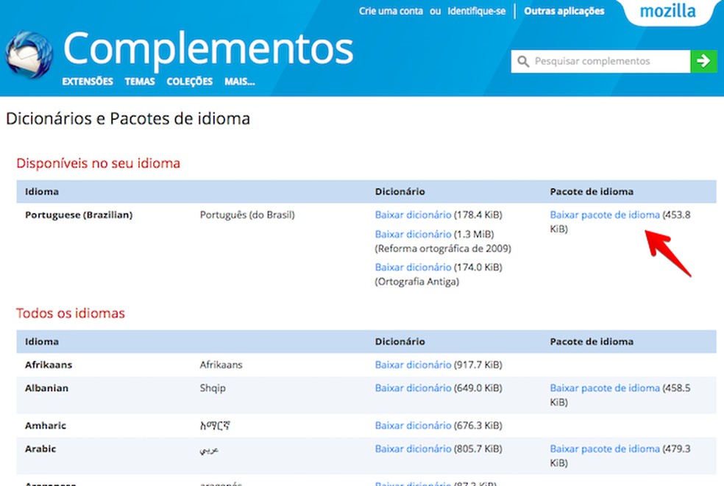Expand the MAIS... menu
This screenshot has width=724, height=486.
239,82
